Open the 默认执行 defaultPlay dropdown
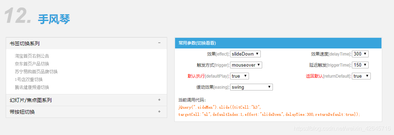This screenshot has height=135, width=394. coord(239,76)
